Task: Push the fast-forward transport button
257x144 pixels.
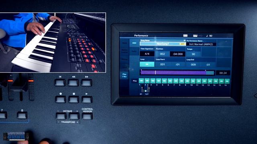Action: click(x=87, y=83)
